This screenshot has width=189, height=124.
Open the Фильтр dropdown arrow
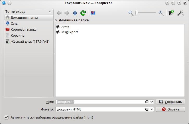coord(152,109)
